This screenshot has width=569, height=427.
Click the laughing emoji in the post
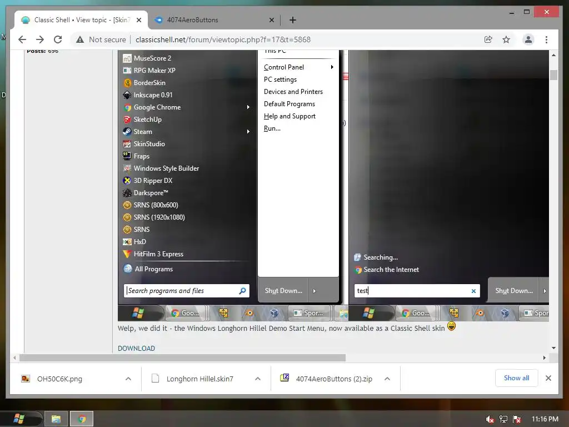[451, 326]
